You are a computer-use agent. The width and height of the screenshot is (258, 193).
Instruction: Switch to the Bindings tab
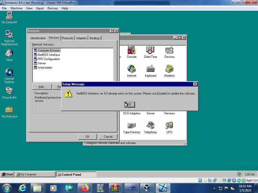click(95, 38)
